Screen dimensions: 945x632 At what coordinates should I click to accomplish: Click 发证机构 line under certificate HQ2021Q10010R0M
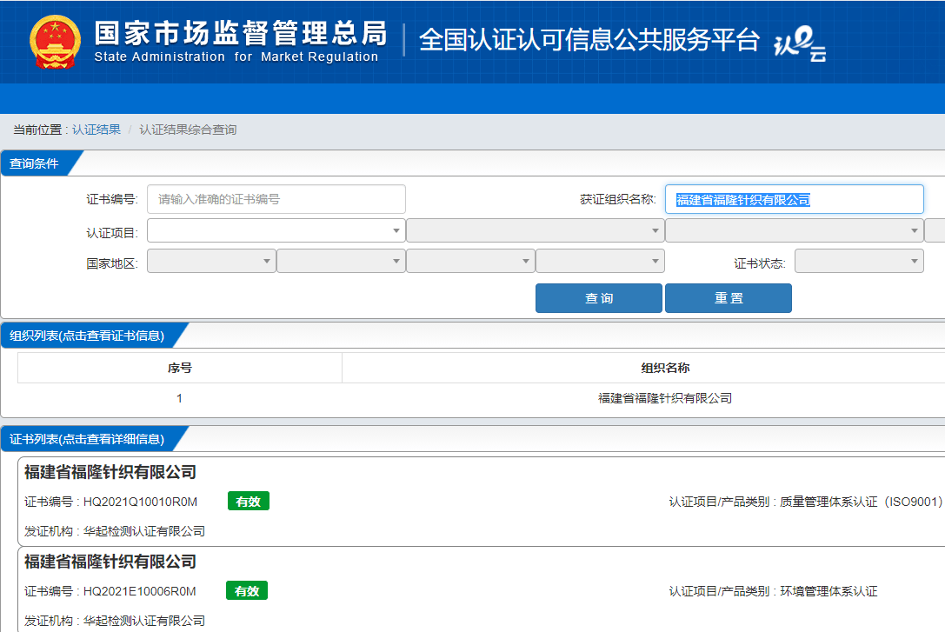(115, 531)
